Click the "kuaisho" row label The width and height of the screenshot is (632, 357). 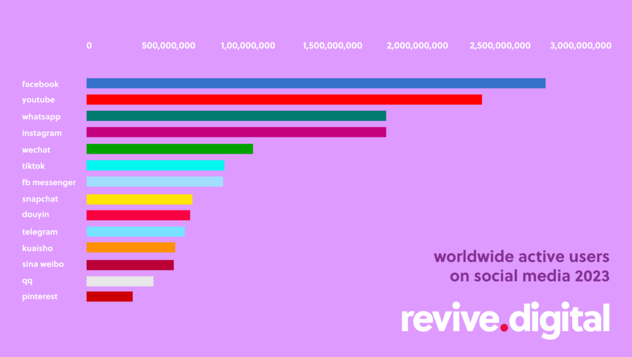[x=37, y=248]
